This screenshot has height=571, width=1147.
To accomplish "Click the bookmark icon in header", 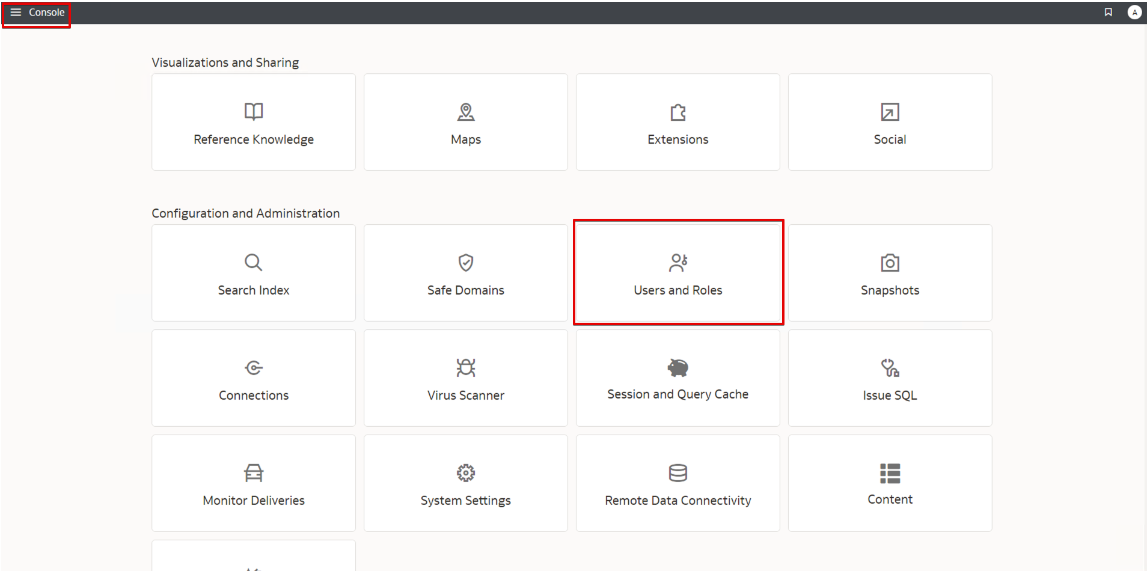I will click(1109, 12).
